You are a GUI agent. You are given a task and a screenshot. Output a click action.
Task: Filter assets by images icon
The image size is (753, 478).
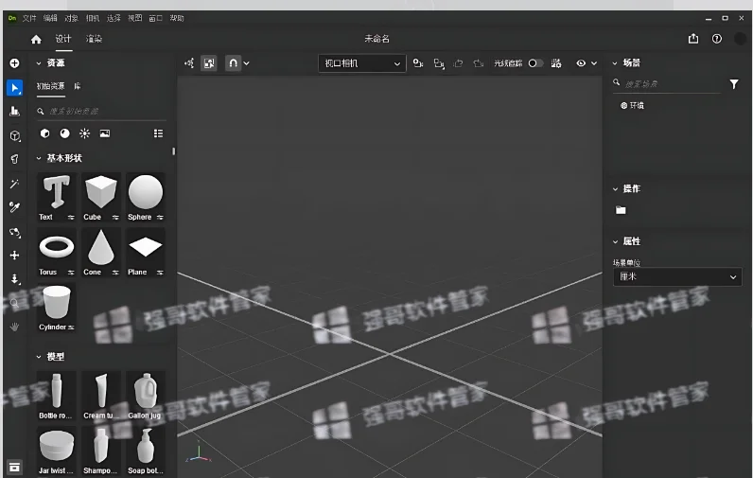[x=105, y=133]
